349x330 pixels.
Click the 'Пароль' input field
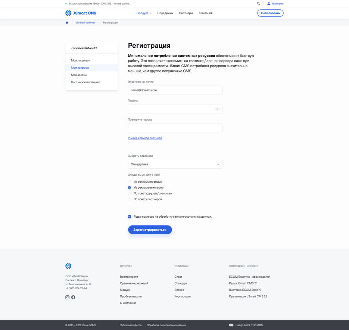click(175, 109)
